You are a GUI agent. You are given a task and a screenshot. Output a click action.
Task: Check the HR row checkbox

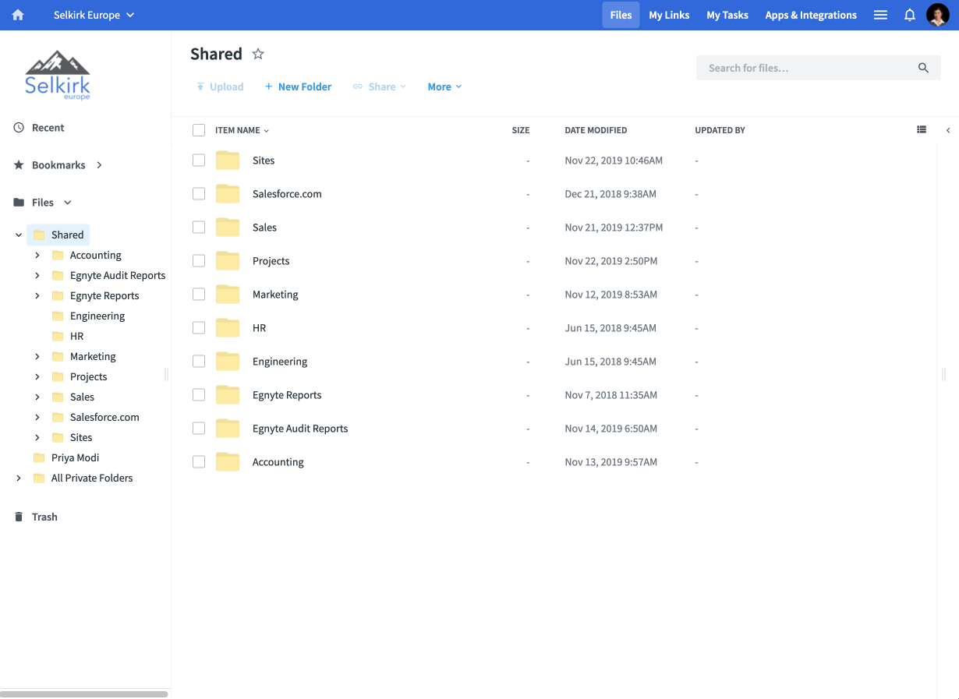pos(199,327)
